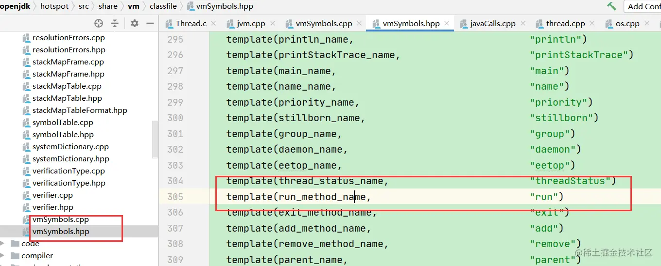Click classfile in the breadcrumb path
The image size is (661, 266).
(163, 6)
